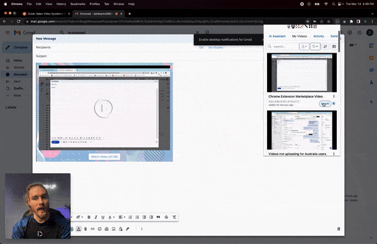The image size is (377, 244).
Task: Toggle quote block formatting
Action: tap(158, 217)
